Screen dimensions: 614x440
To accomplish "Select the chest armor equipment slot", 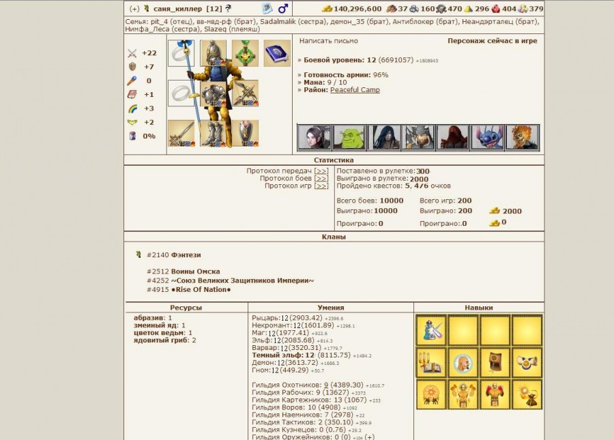I will click(x=214, y=93).
